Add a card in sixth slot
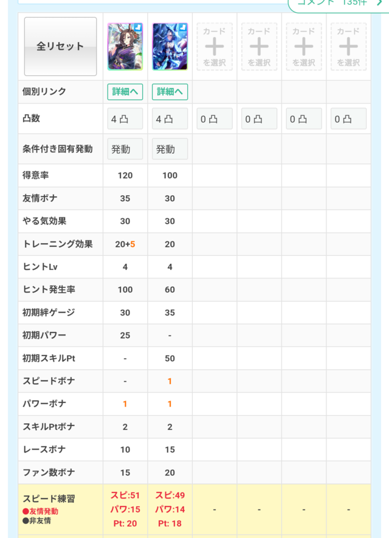This screenshot has width=389, height=538. tap(348, 46)
